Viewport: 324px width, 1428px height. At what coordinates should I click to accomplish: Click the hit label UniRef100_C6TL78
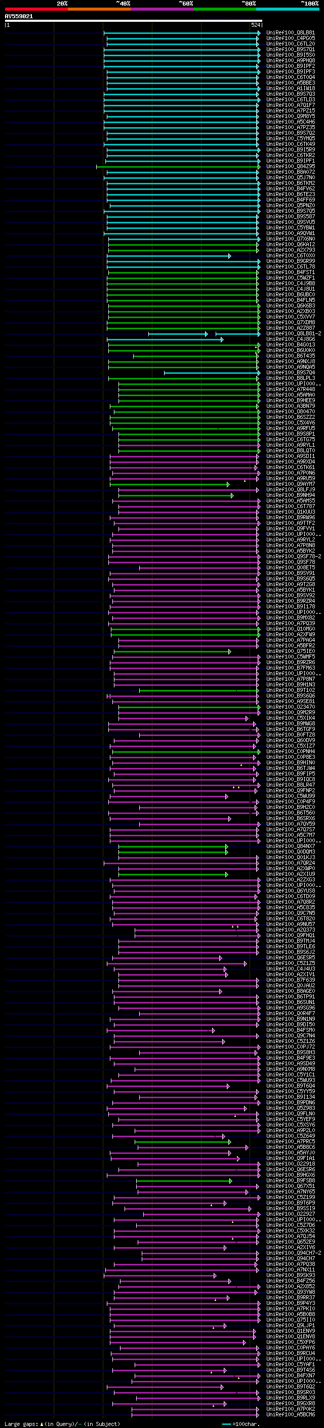click(x=290, y=266)
